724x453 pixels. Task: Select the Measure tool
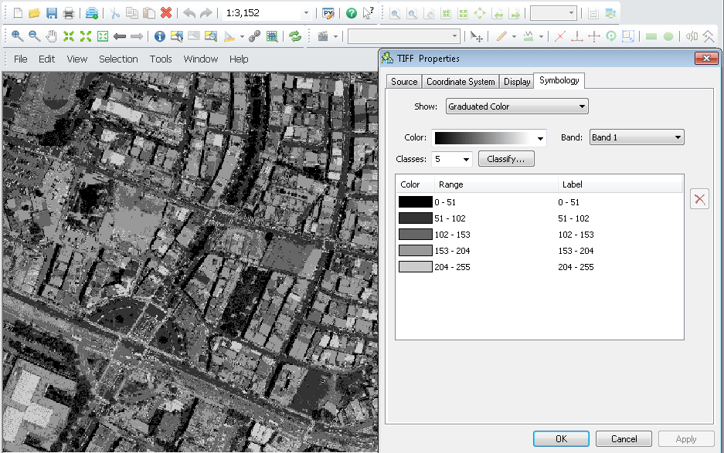coord(228,35)
